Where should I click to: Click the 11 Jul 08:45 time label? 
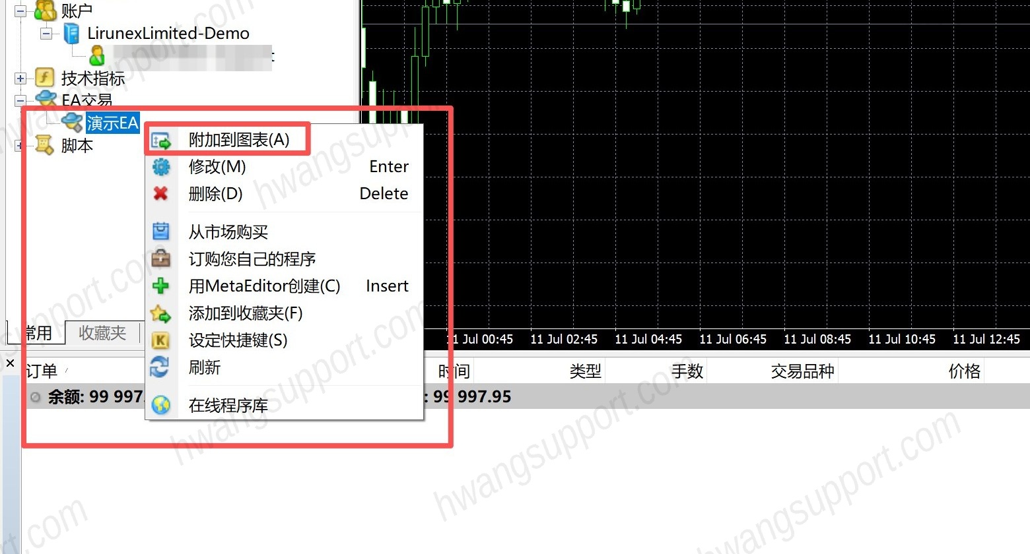(817, 339)
